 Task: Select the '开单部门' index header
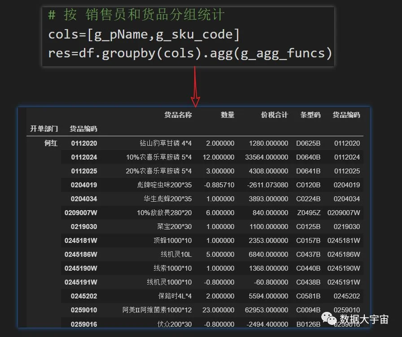click(x=44, y=129)
